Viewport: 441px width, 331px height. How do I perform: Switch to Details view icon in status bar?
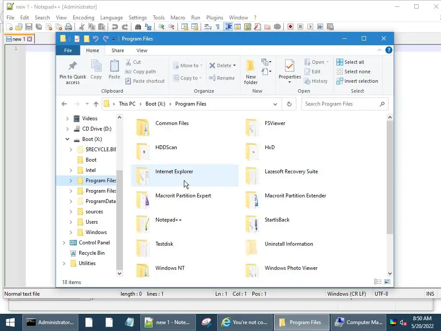click(378, 282)
